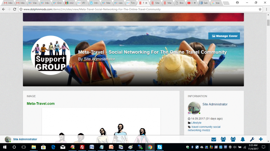
Task: Open the Bluetooth tray icon
Action: point(192,147)
